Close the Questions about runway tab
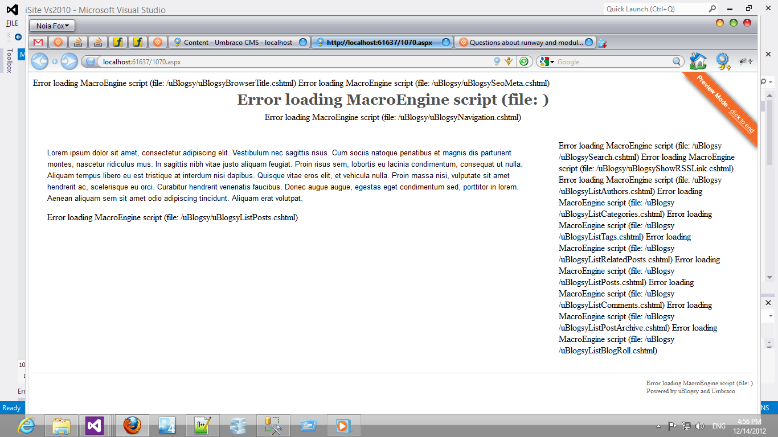 click(589, 42)
